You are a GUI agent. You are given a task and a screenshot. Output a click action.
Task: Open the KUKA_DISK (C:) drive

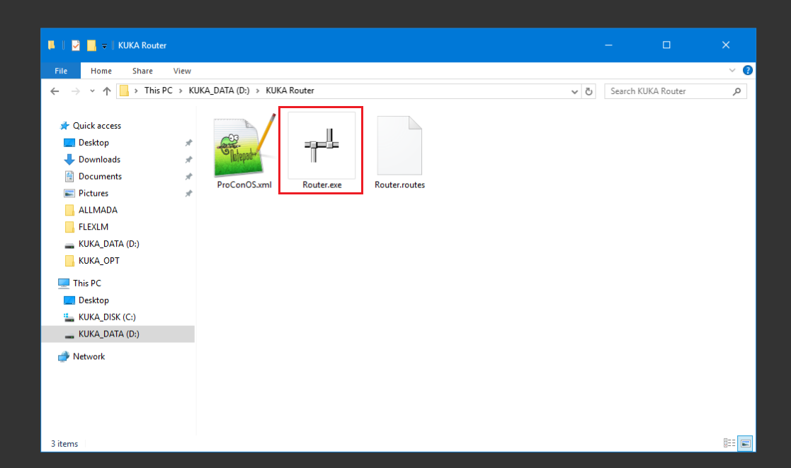[x=107, y=317]
